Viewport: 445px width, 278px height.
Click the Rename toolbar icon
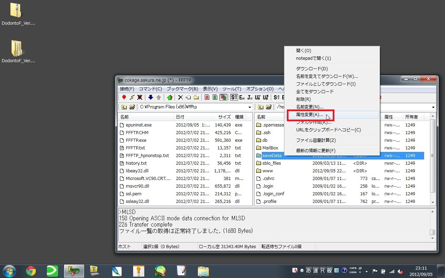tap(188, 97)
